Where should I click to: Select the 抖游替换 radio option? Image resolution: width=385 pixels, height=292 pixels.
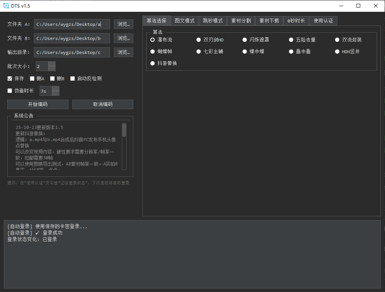pos(153,63)
